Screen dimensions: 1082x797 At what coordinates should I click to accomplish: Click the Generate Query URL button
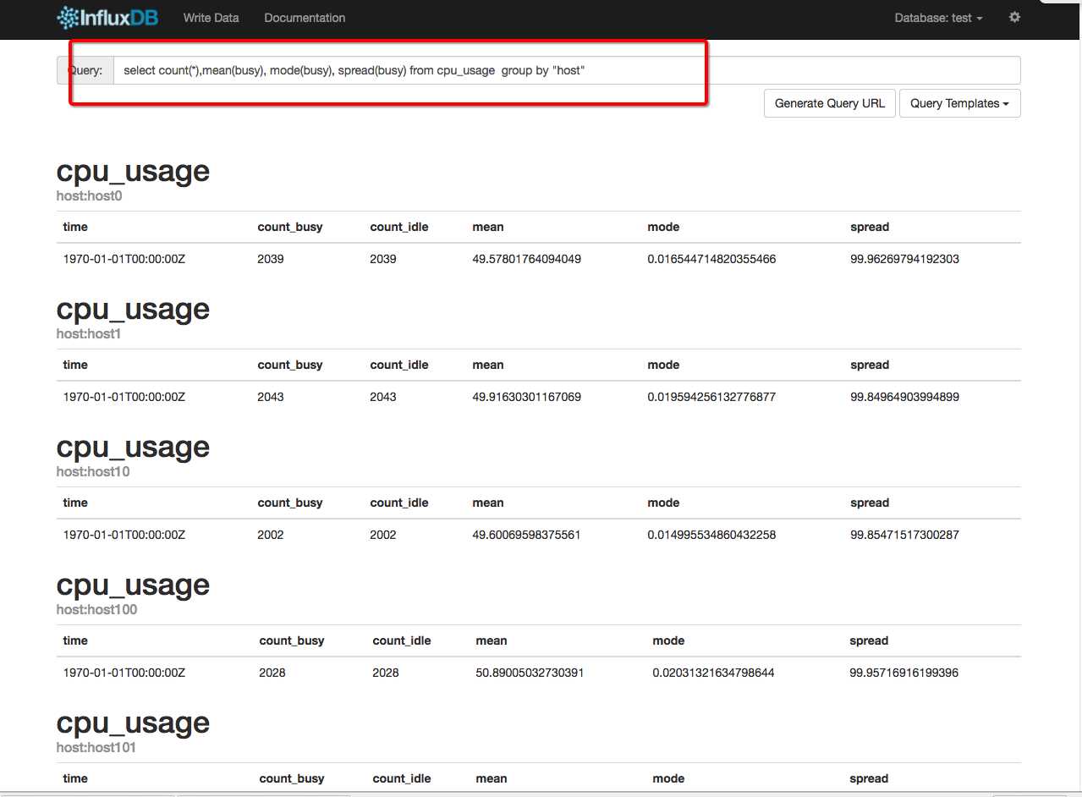830,103
